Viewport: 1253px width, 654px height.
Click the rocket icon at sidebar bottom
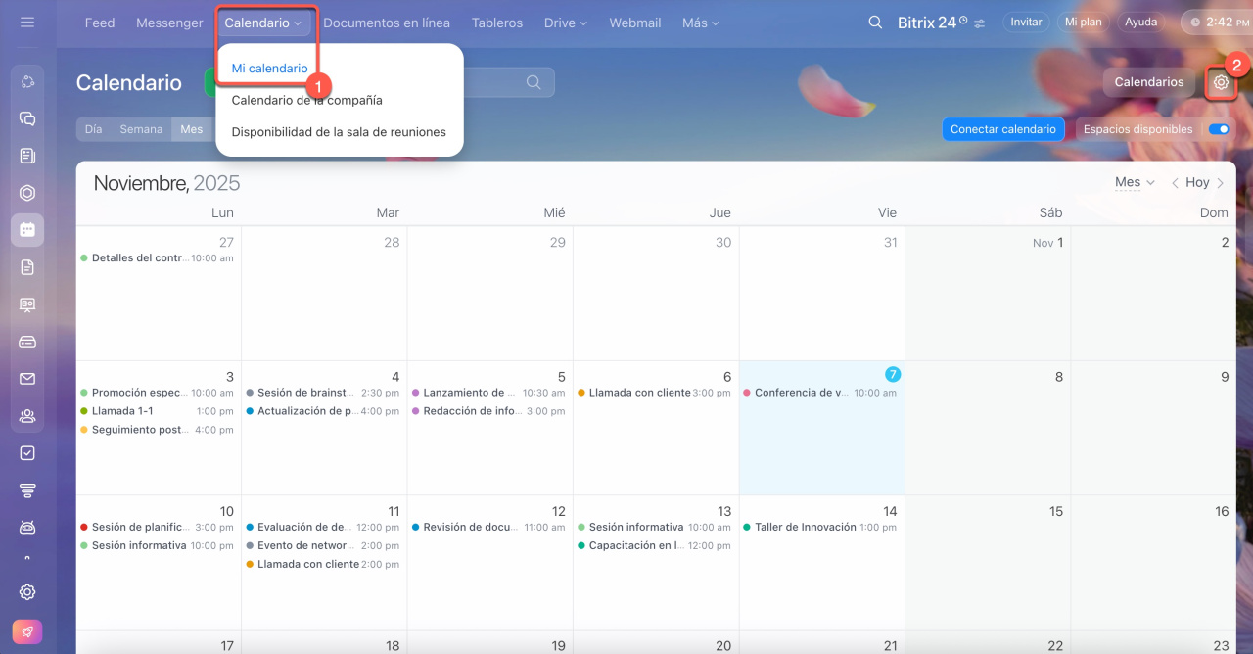(x=27, y=631)
